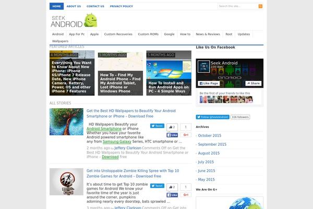The height and width of the screenshot is (209, 313).
Task: Click the share count box on wallpapers story
Action: (186, 127)
